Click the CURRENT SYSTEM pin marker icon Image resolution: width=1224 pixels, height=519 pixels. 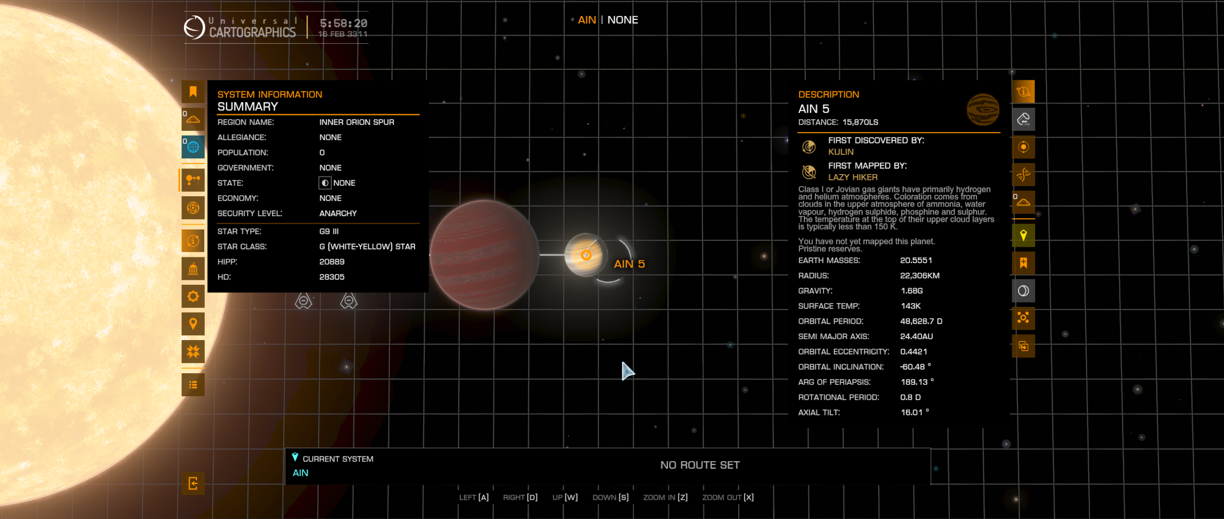[295, 457]
